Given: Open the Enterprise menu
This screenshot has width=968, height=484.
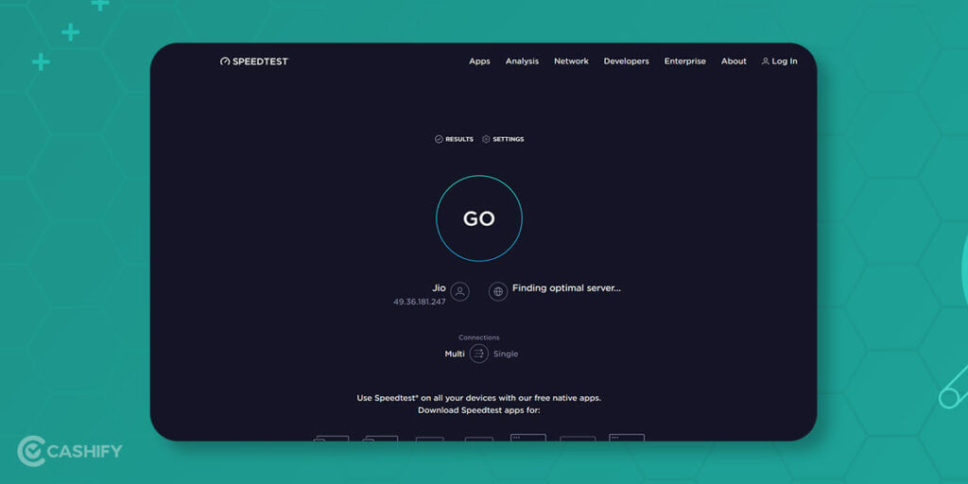Looking at the screenshot, I should (684, 61).
